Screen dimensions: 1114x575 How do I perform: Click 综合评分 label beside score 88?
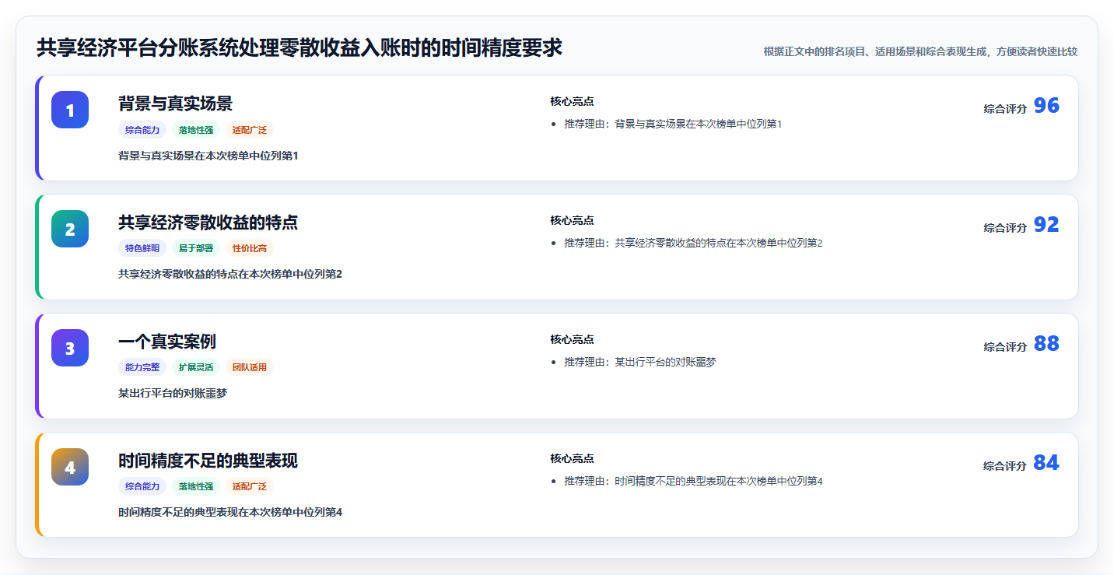tap(1005, 347)
